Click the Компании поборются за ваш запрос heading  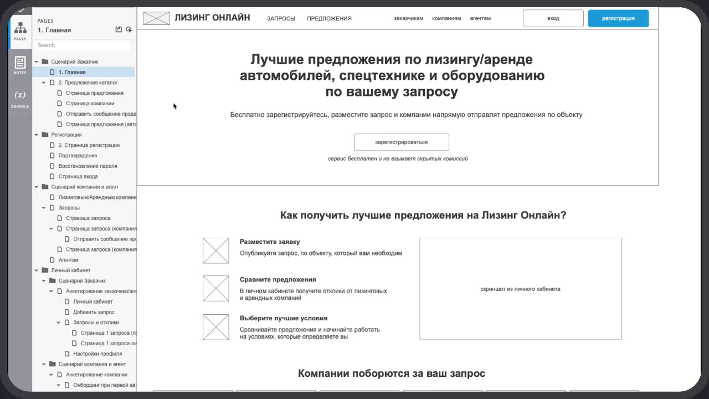point(392,374)
